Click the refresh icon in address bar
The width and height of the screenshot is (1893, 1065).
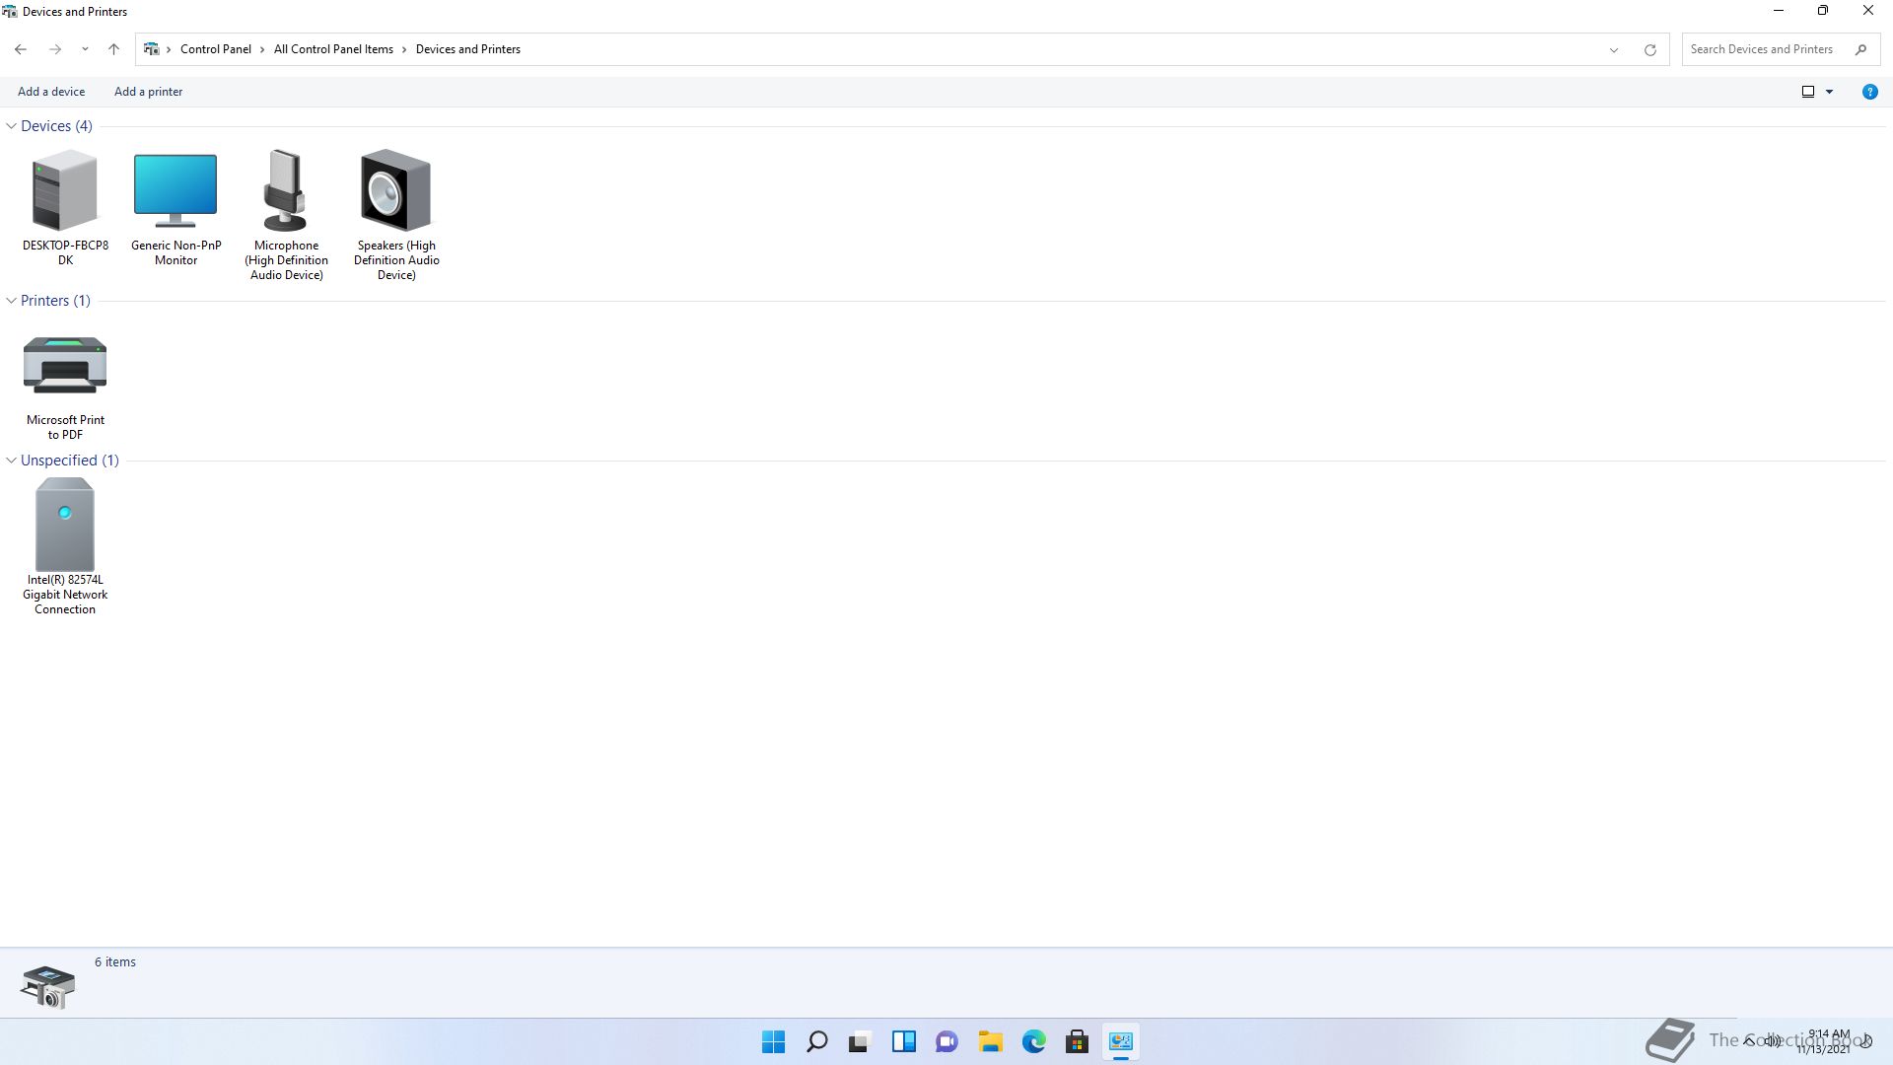click(1649, 49)
